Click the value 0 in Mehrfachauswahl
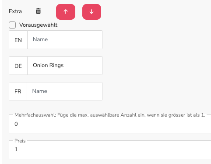The image size is (211, 164). coord(16,124)
